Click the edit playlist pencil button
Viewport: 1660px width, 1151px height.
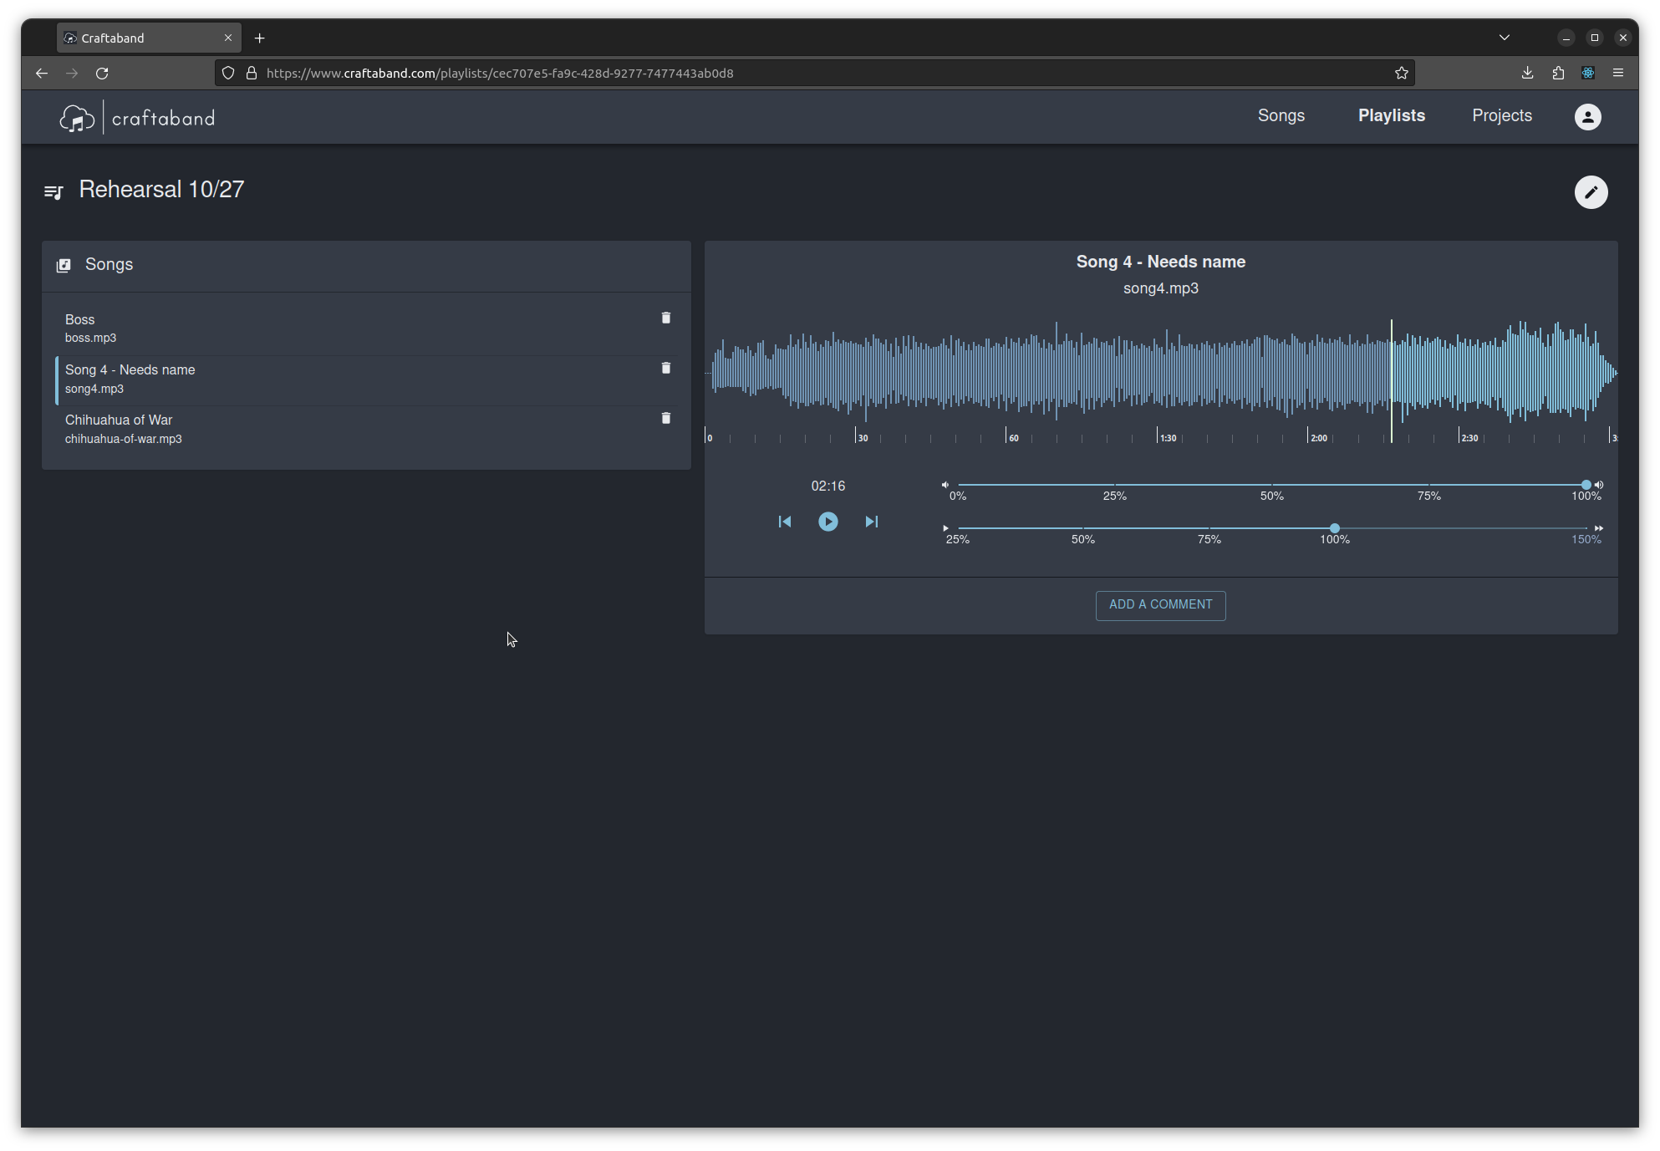[1591, 192]
